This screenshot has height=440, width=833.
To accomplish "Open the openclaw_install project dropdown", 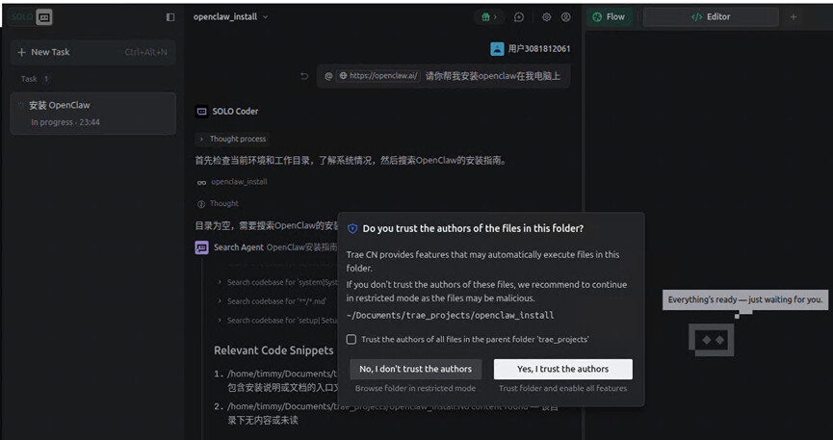I will (231, 17).
